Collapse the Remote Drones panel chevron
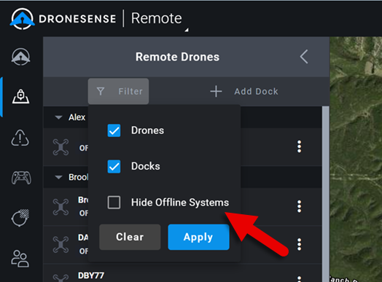The image size is (382, 282). point(304,57)
